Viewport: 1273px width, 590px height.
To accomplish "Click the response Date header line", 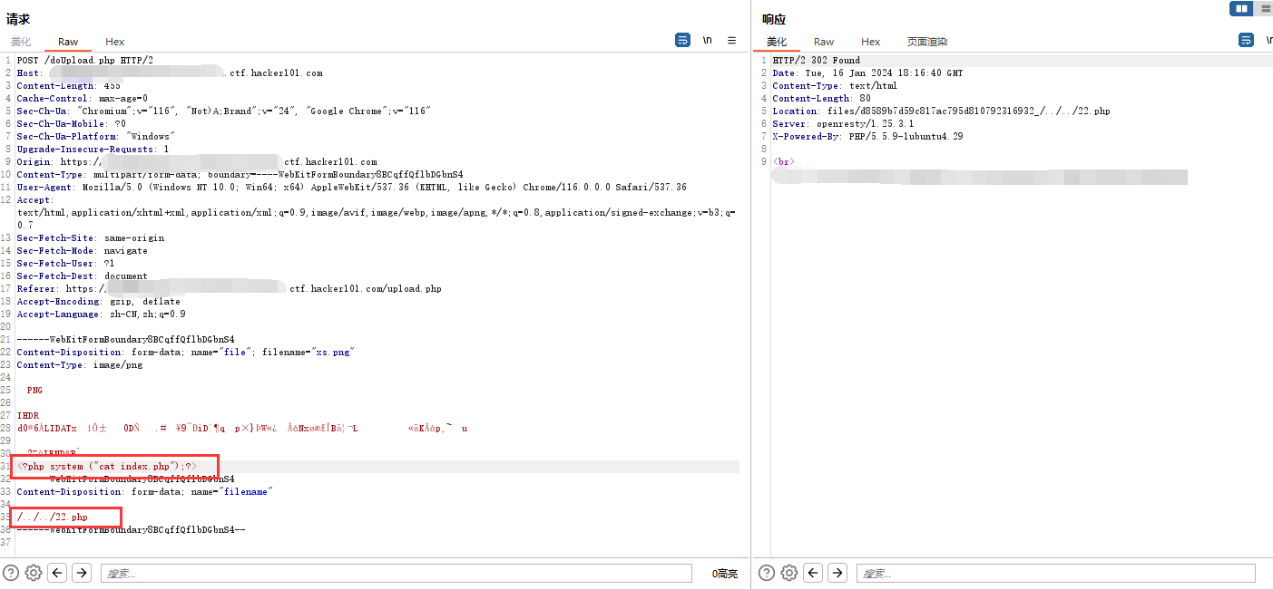I will pyautogui.click(x=867, y=73).
